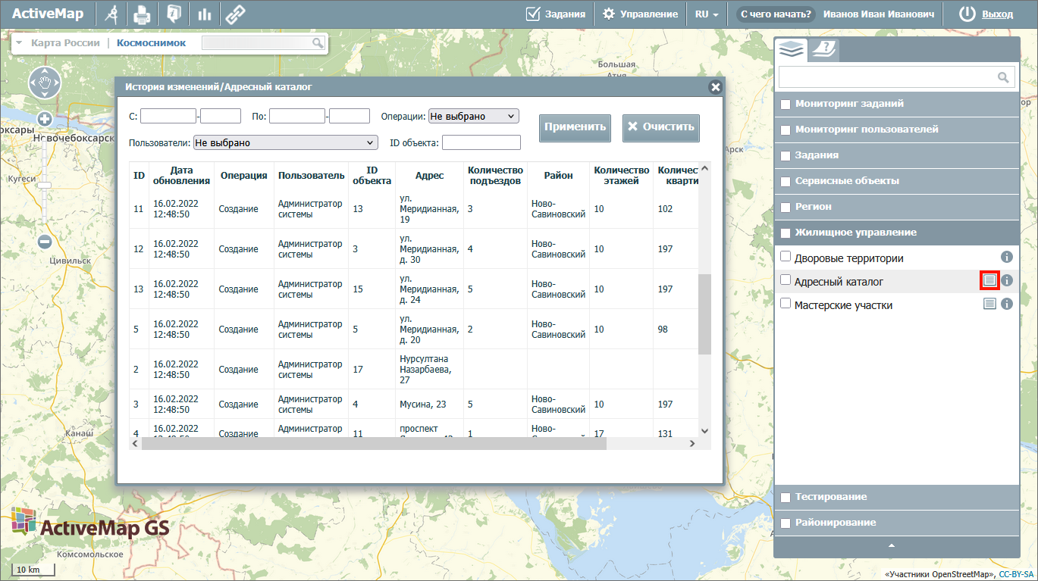The image size is (1038, 581).
Task: Click the ID объекта input field
Action: (x=481, y=142)
